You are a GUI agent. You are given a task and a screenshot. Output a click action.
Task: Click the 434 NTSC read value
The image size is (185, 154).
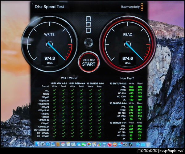140,129
